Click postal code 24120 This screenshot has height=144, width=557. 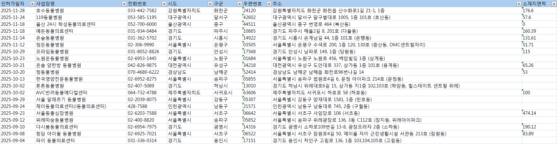[257, 11]
